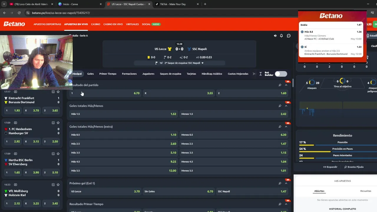The height and width of the screenshot is (212, 377).
Task: Click the Bet Builder funnel icon
Action: coord(260,74)
